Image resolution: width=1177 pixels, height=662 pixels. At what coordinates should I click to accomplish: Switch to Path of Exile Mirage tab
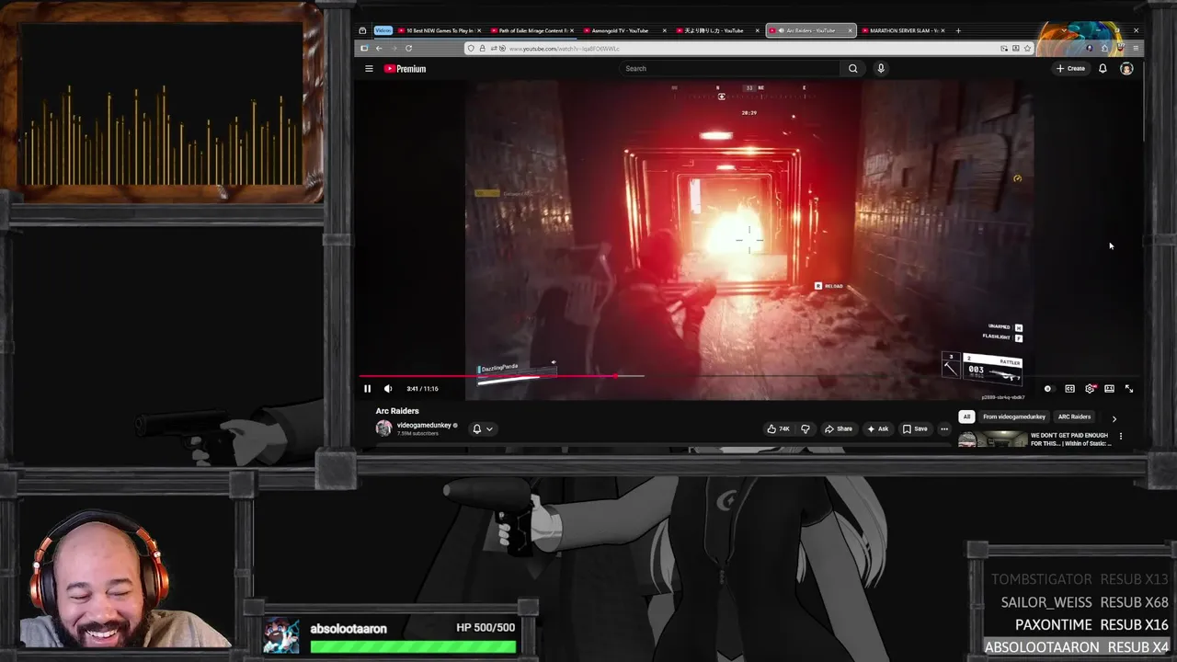pos(531,30)
